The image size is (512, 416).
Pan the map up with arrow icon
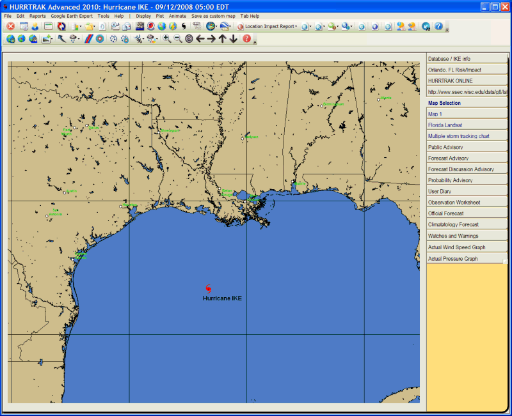point(222,39)
